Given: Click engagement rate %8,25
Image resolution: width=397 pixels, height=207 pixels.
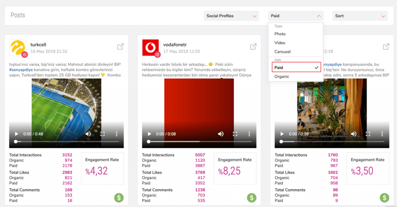Looking at the screenshot, I should tap(229, 171).
